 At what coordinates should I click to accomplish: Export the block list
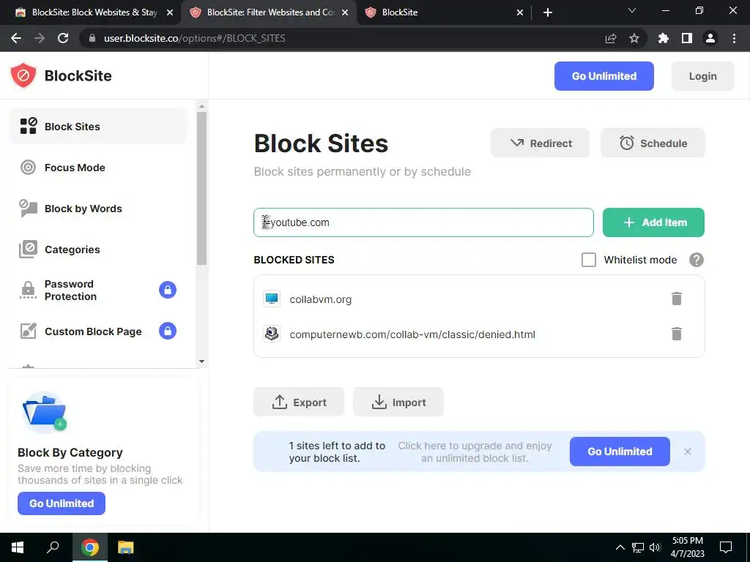[299, 402]
